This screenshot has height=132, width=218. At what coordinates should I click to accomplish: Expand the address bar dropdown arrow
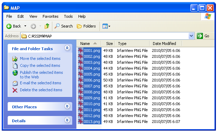point(191,36)
